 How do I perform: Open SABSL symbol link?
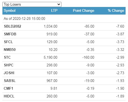coord(10,81)
